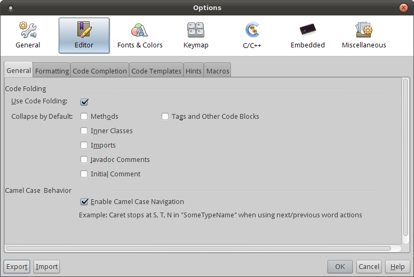This screenshot has width=414, height=277.
Task: Open the Miscellaneous options category
Action: click(x=364, y=36)
